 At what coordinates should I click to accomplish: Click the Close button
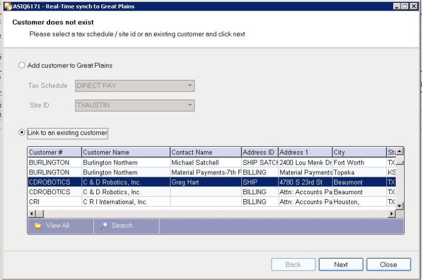tap(389, 265)
